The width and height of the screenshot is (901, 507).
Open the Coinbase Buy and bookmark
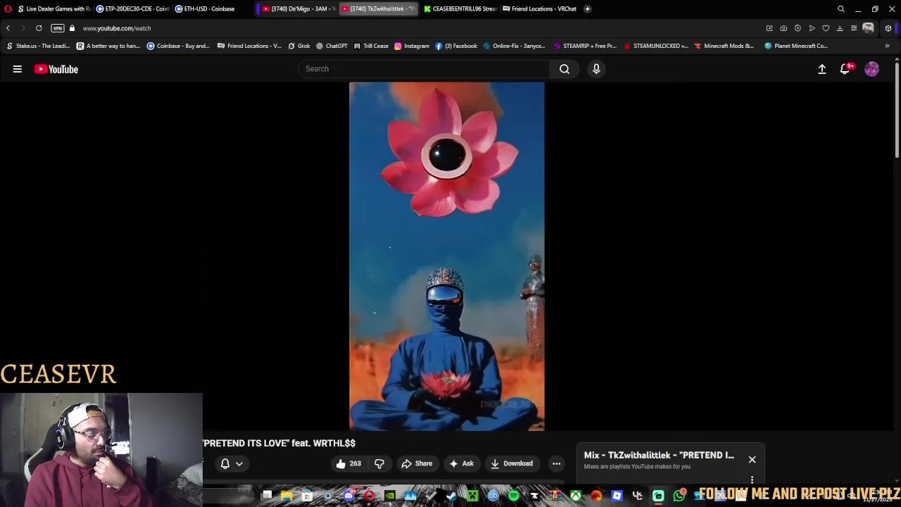(x=178, y=46)
